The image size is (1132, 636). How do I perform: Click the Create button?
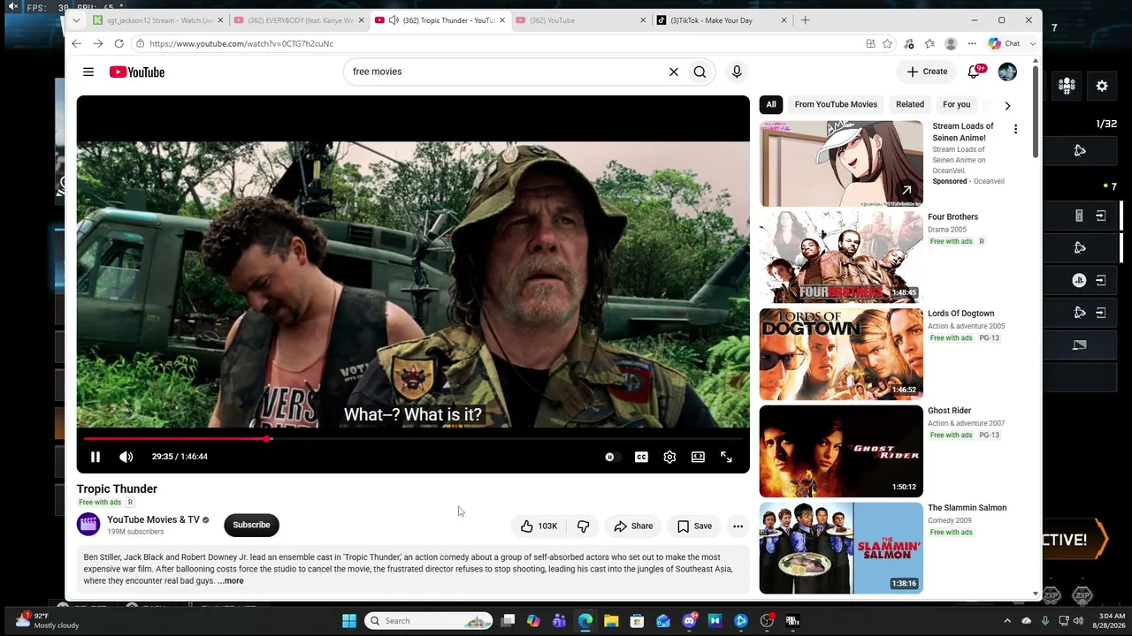tap(927, 72)
